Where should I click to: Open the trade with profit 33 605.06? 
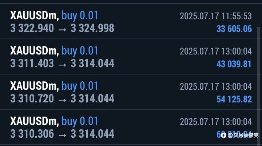[x=128, y=21]
